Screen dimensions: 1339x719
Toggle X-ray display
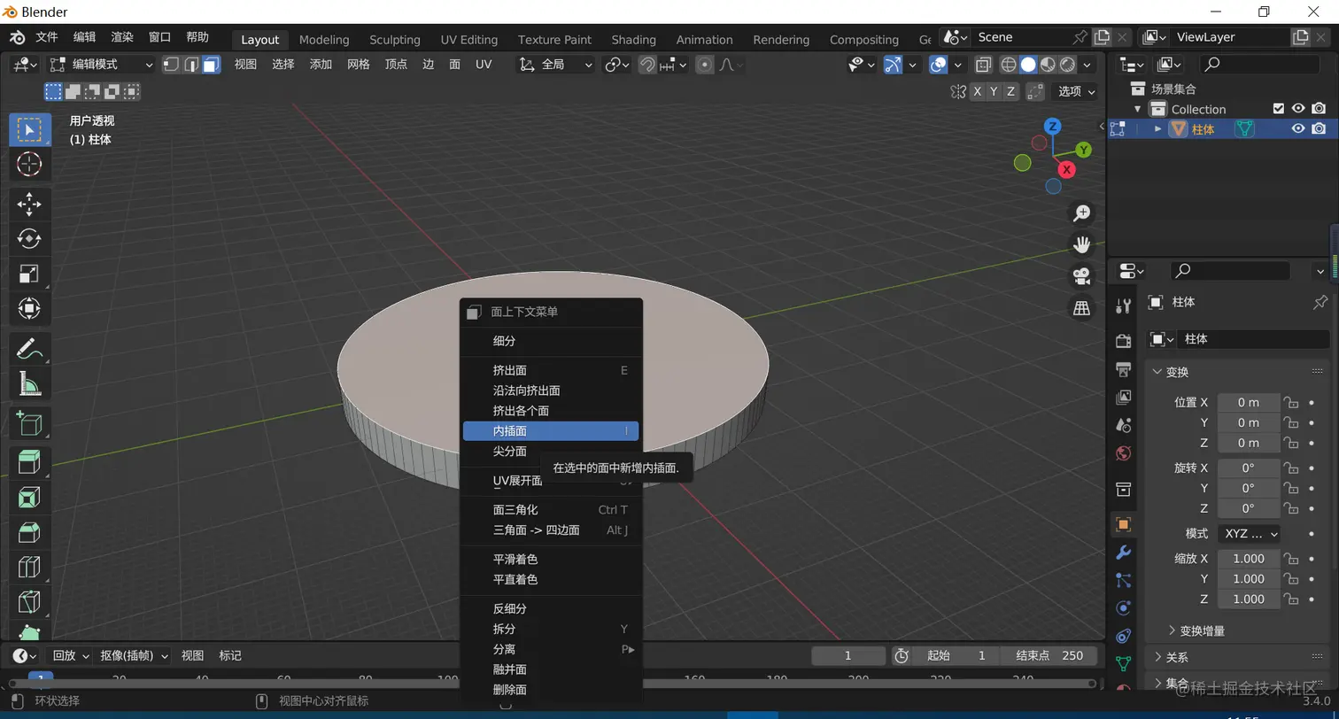(983, 65)
